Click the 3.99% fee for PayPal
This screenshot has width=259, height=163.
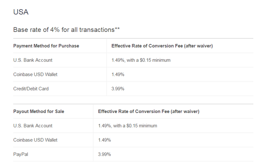[x=104, y=154]
